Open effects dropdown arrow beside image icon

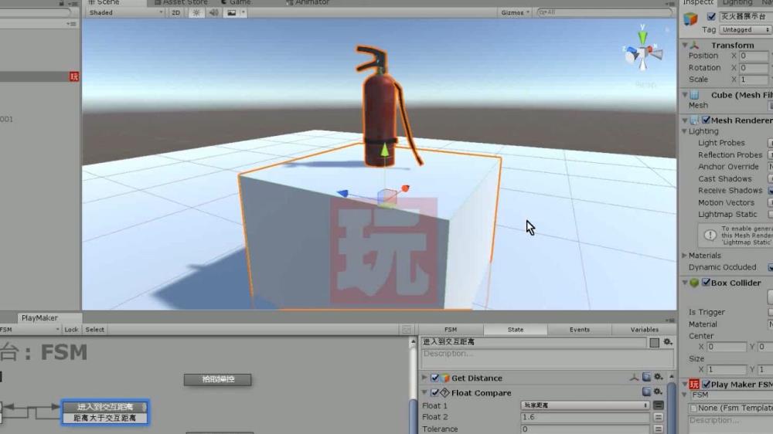243,13
